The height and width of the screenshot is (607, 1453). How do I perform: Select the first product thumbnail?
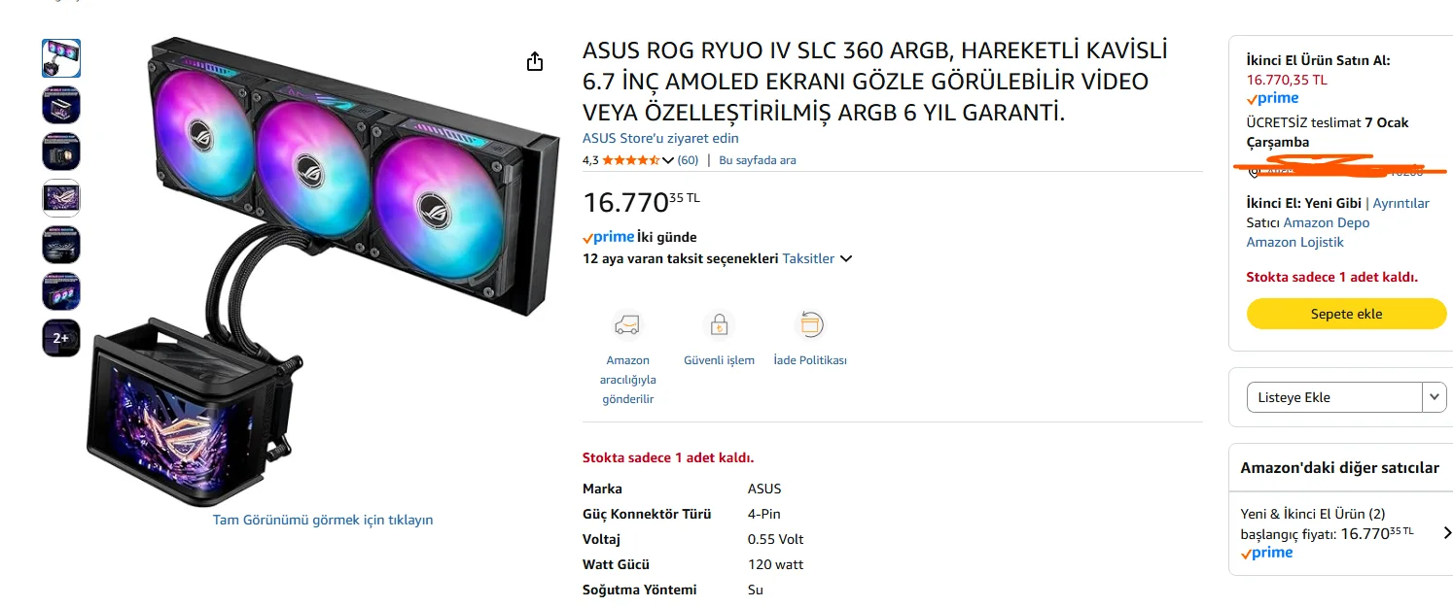pos(61,58)
